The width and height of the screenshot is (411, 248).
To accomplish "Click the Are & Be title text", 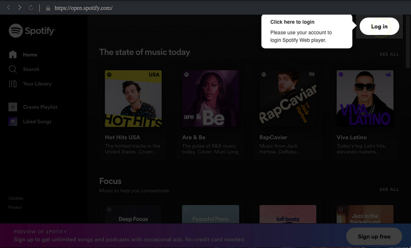I will click(194, 137).
